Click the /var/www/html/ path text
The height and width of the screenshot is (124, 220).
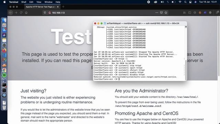click(187, 97)
